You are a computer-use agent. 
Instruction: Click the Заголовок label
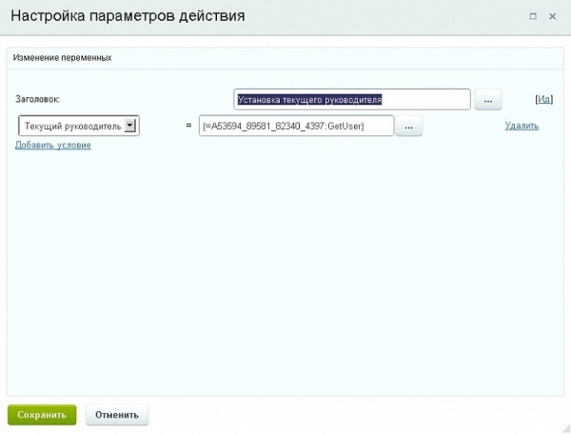(x=38, y=99)
